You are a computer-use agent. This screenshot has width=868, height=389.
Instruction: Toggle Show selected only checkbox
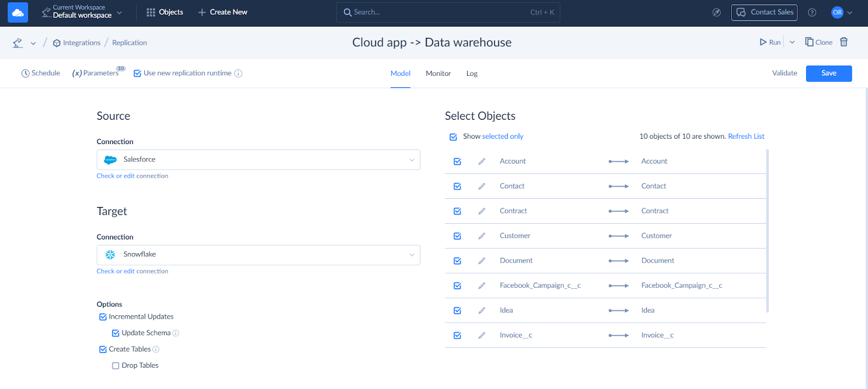(x=453, y=137)
